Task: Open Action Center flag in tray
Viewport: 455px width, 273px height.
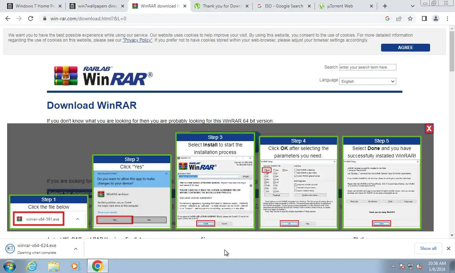Action: tap(402, 266)
